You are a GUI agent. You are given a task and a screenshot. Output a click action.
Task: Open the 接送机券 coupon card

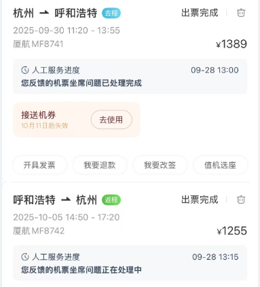coord(77,119)
